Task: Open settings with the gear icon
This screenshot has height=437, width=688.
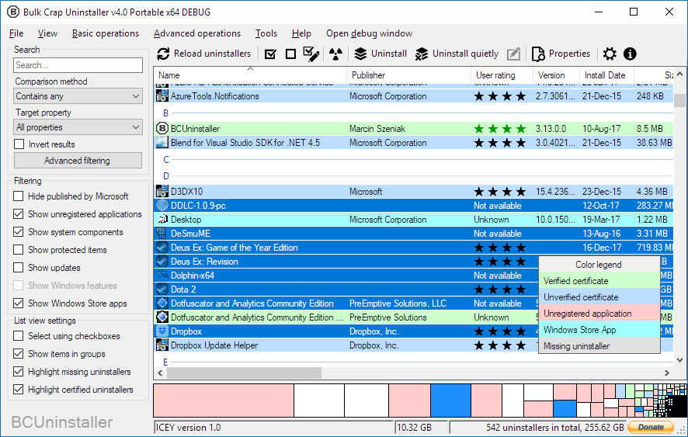Action: pos(610,54)
